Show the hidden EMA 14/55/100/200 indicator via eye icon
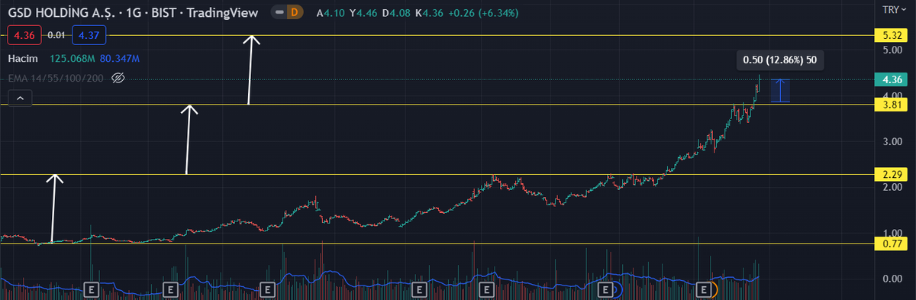Screen dimensions: 916x300 (x=118, y=78)
